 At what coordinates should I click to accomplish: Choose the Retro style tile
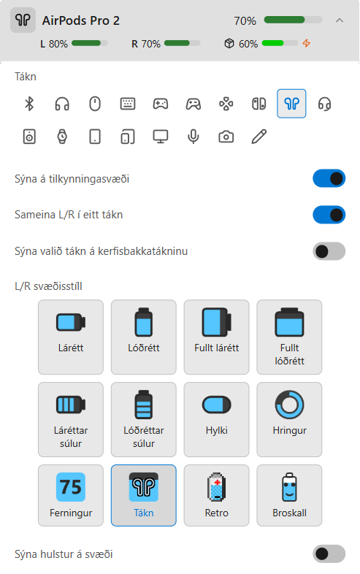click(216, 495)
